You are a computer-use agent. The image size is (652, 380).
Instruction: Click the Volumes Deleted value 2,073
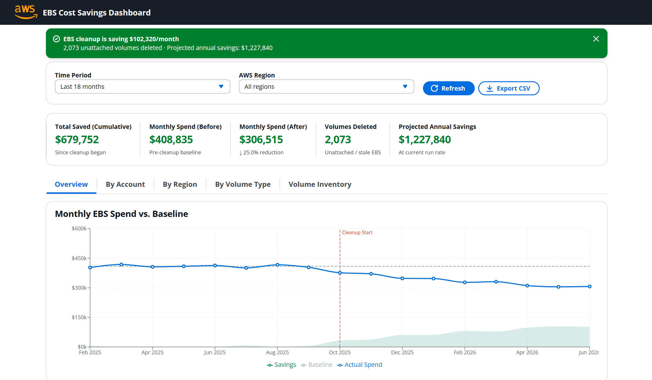click(x=338, y=140)
